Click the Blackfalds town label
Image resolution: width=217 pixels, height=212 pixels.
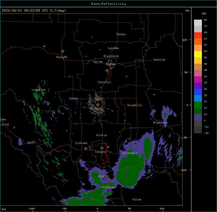(111, 56)
